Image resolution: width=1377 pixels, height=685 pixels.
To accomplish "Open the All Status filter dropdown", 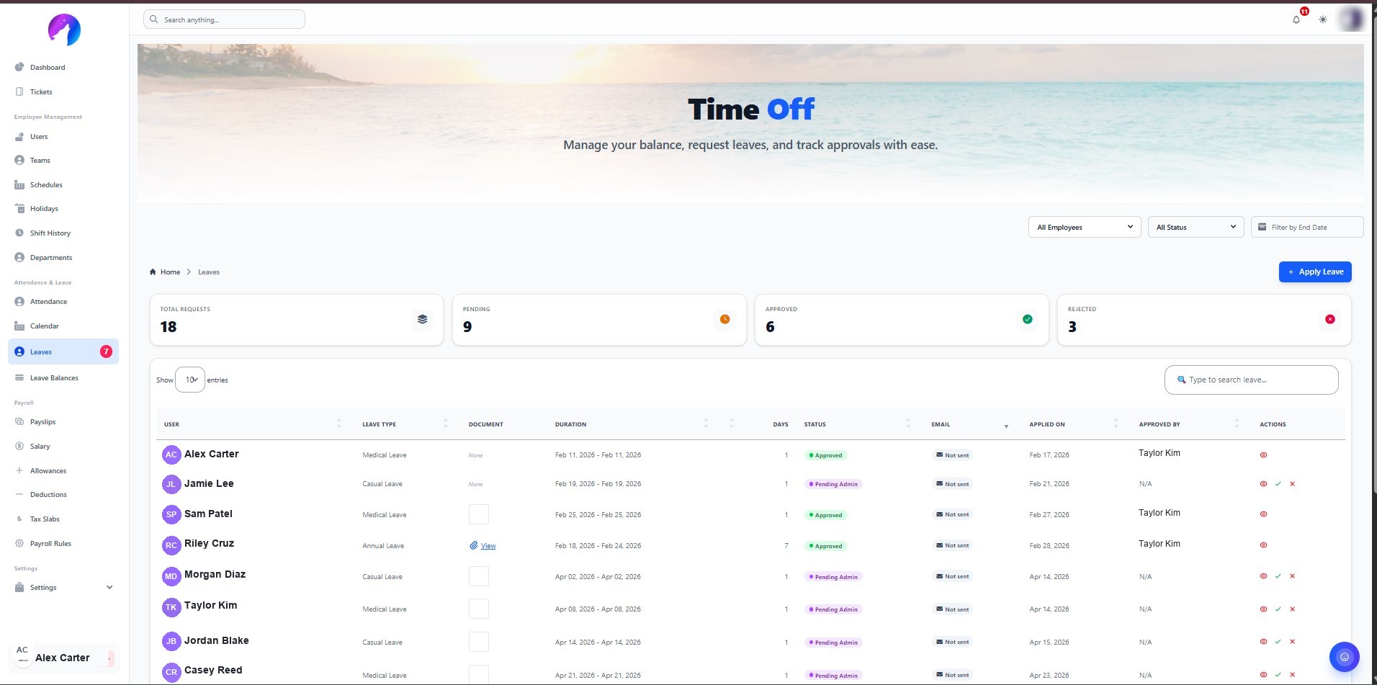I will (1196, 227).
